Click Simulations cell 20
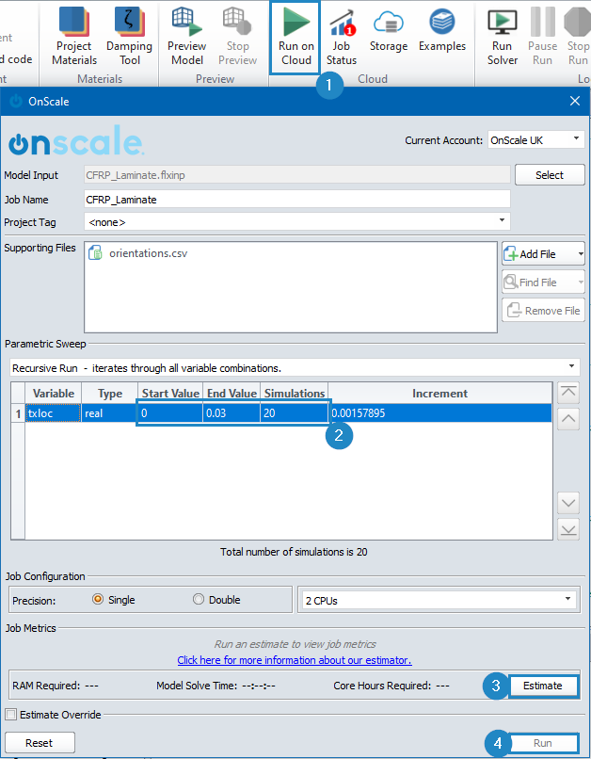The height and width of the screenshot is (759, 591). coord(294,412)
